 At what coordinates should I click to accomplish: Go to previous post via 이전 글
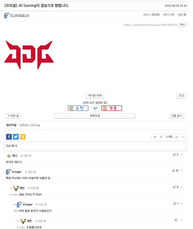point(13,116)
